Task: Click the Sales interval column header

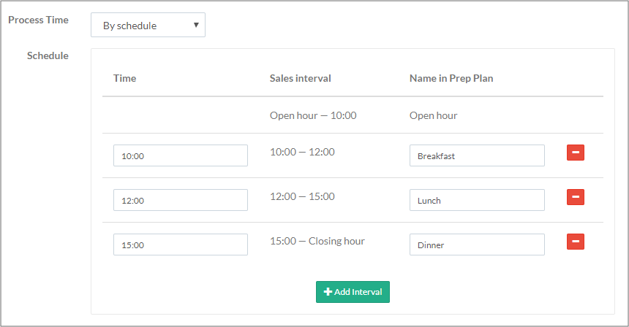Action: (300, 78)
